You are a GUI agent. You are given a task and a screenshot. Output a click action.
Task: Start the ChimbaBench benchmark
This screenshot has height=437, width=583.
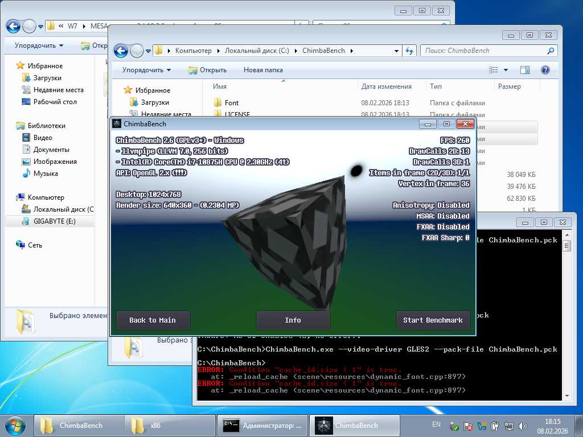pos(433,320)
